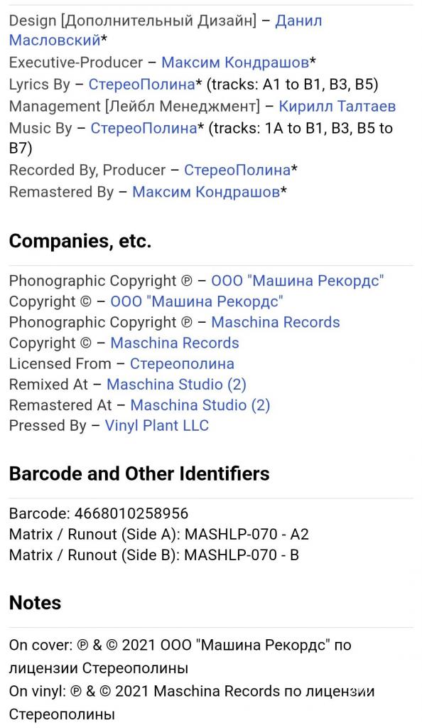Open СтереоПолина Recorded By, Producer link
This screenshot has height=728, width=422.
coord(237,170)
